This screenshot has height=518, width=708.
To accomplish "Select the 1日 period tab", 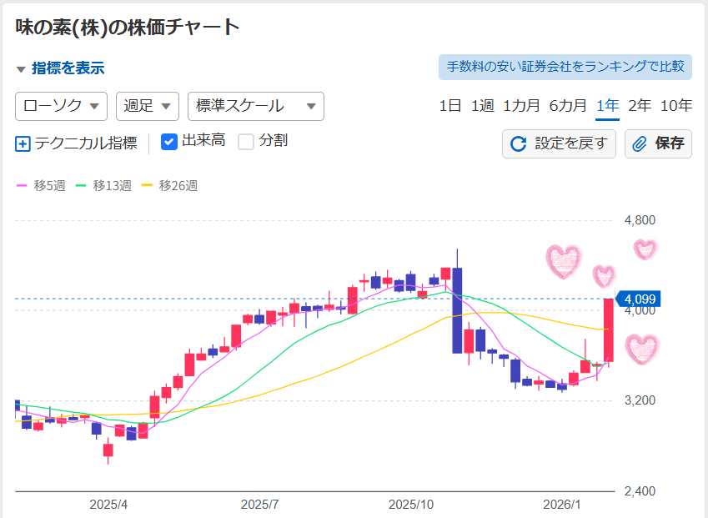I will point(450,106).
